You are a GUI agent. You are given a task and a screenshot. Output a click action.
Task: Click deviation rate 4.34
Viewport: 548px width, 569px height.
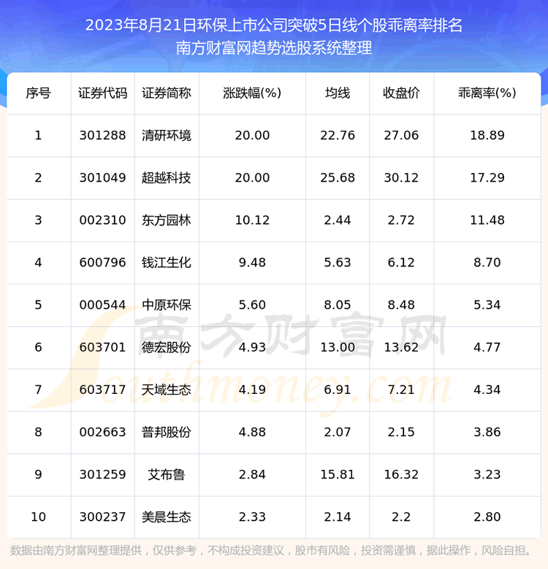(487, 390)
